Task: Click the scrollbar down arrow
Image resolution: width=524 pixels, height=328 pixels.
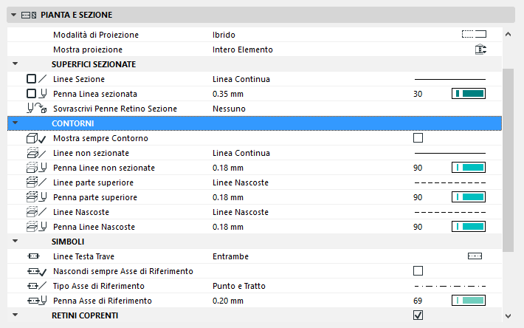Action: [x=507, y=315]
